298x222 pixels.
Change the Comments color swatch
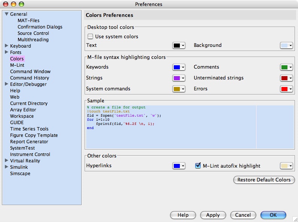pyautogui.click(x=286, y=67)
